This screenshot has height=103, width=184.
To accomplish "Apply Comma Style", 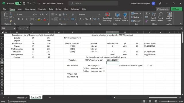I will (x=90, y=19).
